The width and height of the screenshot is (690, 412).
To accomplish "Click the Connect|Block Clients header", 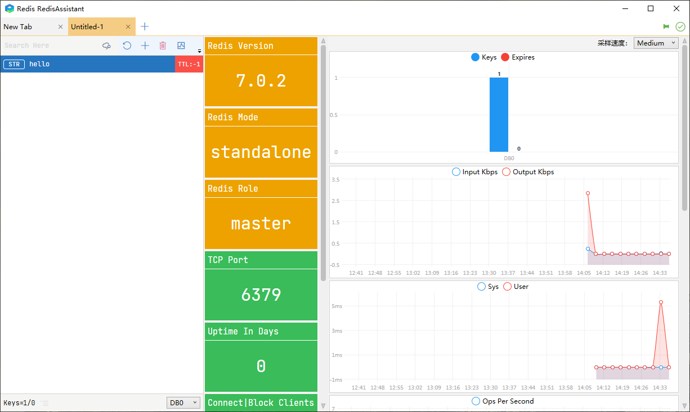I will 261,402.
